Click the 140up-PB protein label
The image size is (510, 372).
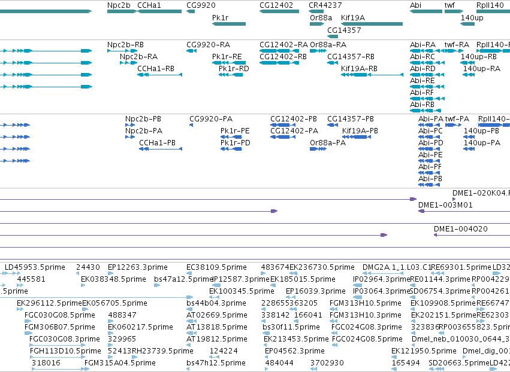(481, 131)
